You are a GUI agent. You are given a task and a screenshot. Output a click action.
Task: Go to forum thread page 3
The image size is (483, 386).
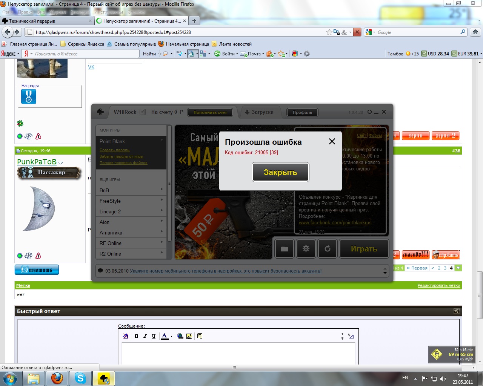click(x=445, y=268)
